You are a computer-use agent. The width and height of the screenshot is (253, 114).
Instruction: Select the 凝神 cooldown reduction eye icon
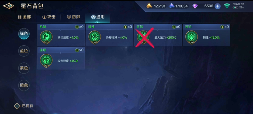point(95,37)
